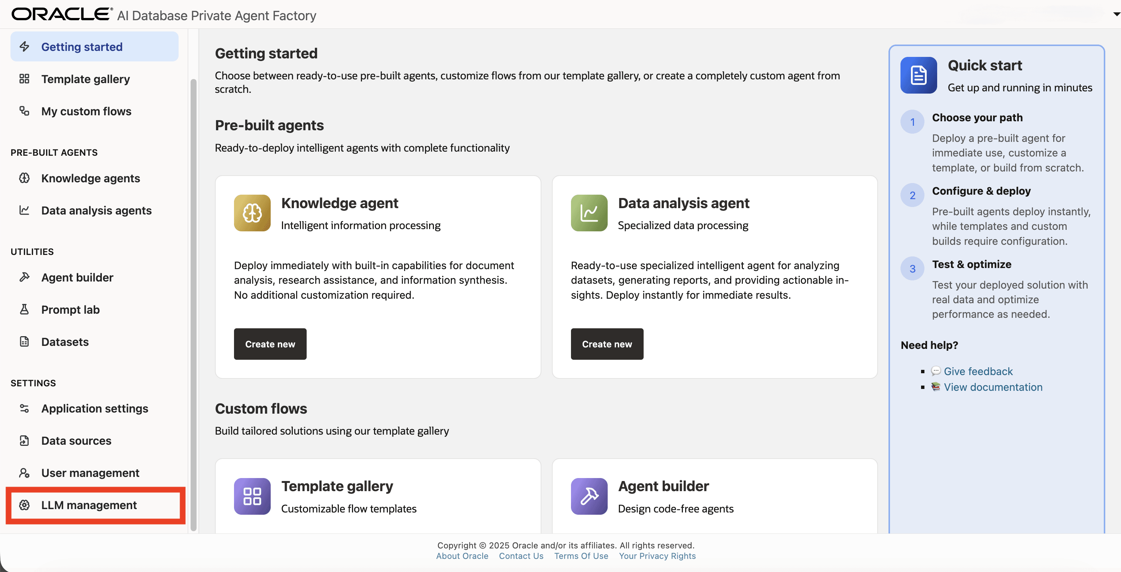Click the speech bubble icon beside Give feedback
The width and height of the screenshot is (1121, 572).
click(936, 371)
